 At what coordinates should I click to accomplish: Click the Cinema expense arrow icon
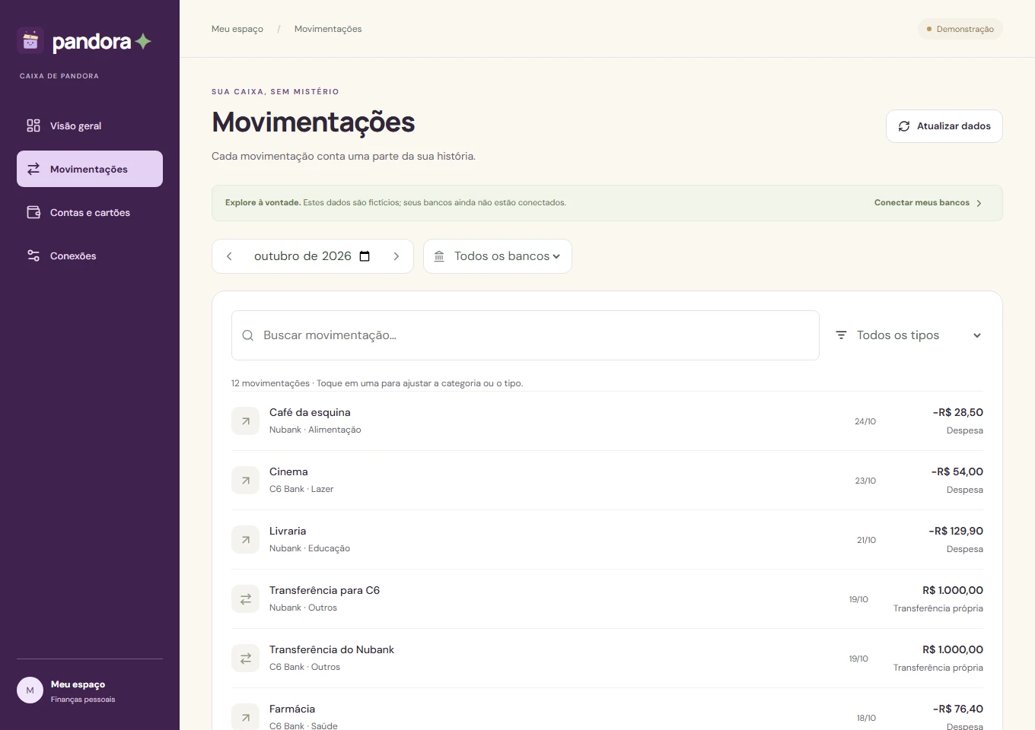point(245,481)
